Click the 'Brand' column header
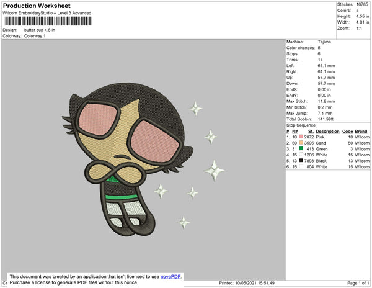This screenshot has width=372, height=288. 361,132
